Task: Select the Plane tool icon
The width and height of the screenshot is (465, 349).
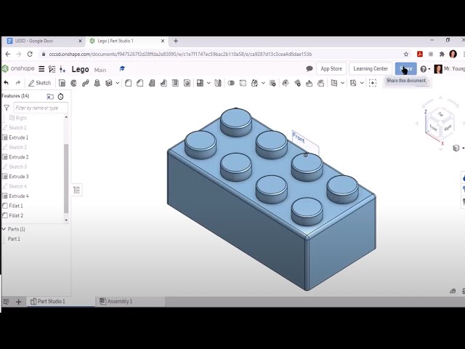Action: click(x=334, y=83)
